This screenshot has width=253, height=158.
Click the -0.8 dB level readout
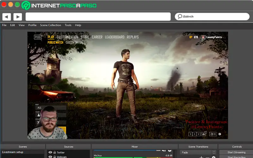pos(169,155)
